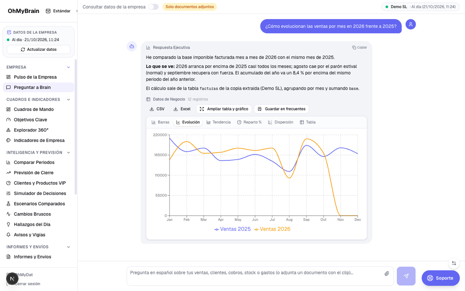Click the Clientes y Productos VIP icon

[9, 183]
